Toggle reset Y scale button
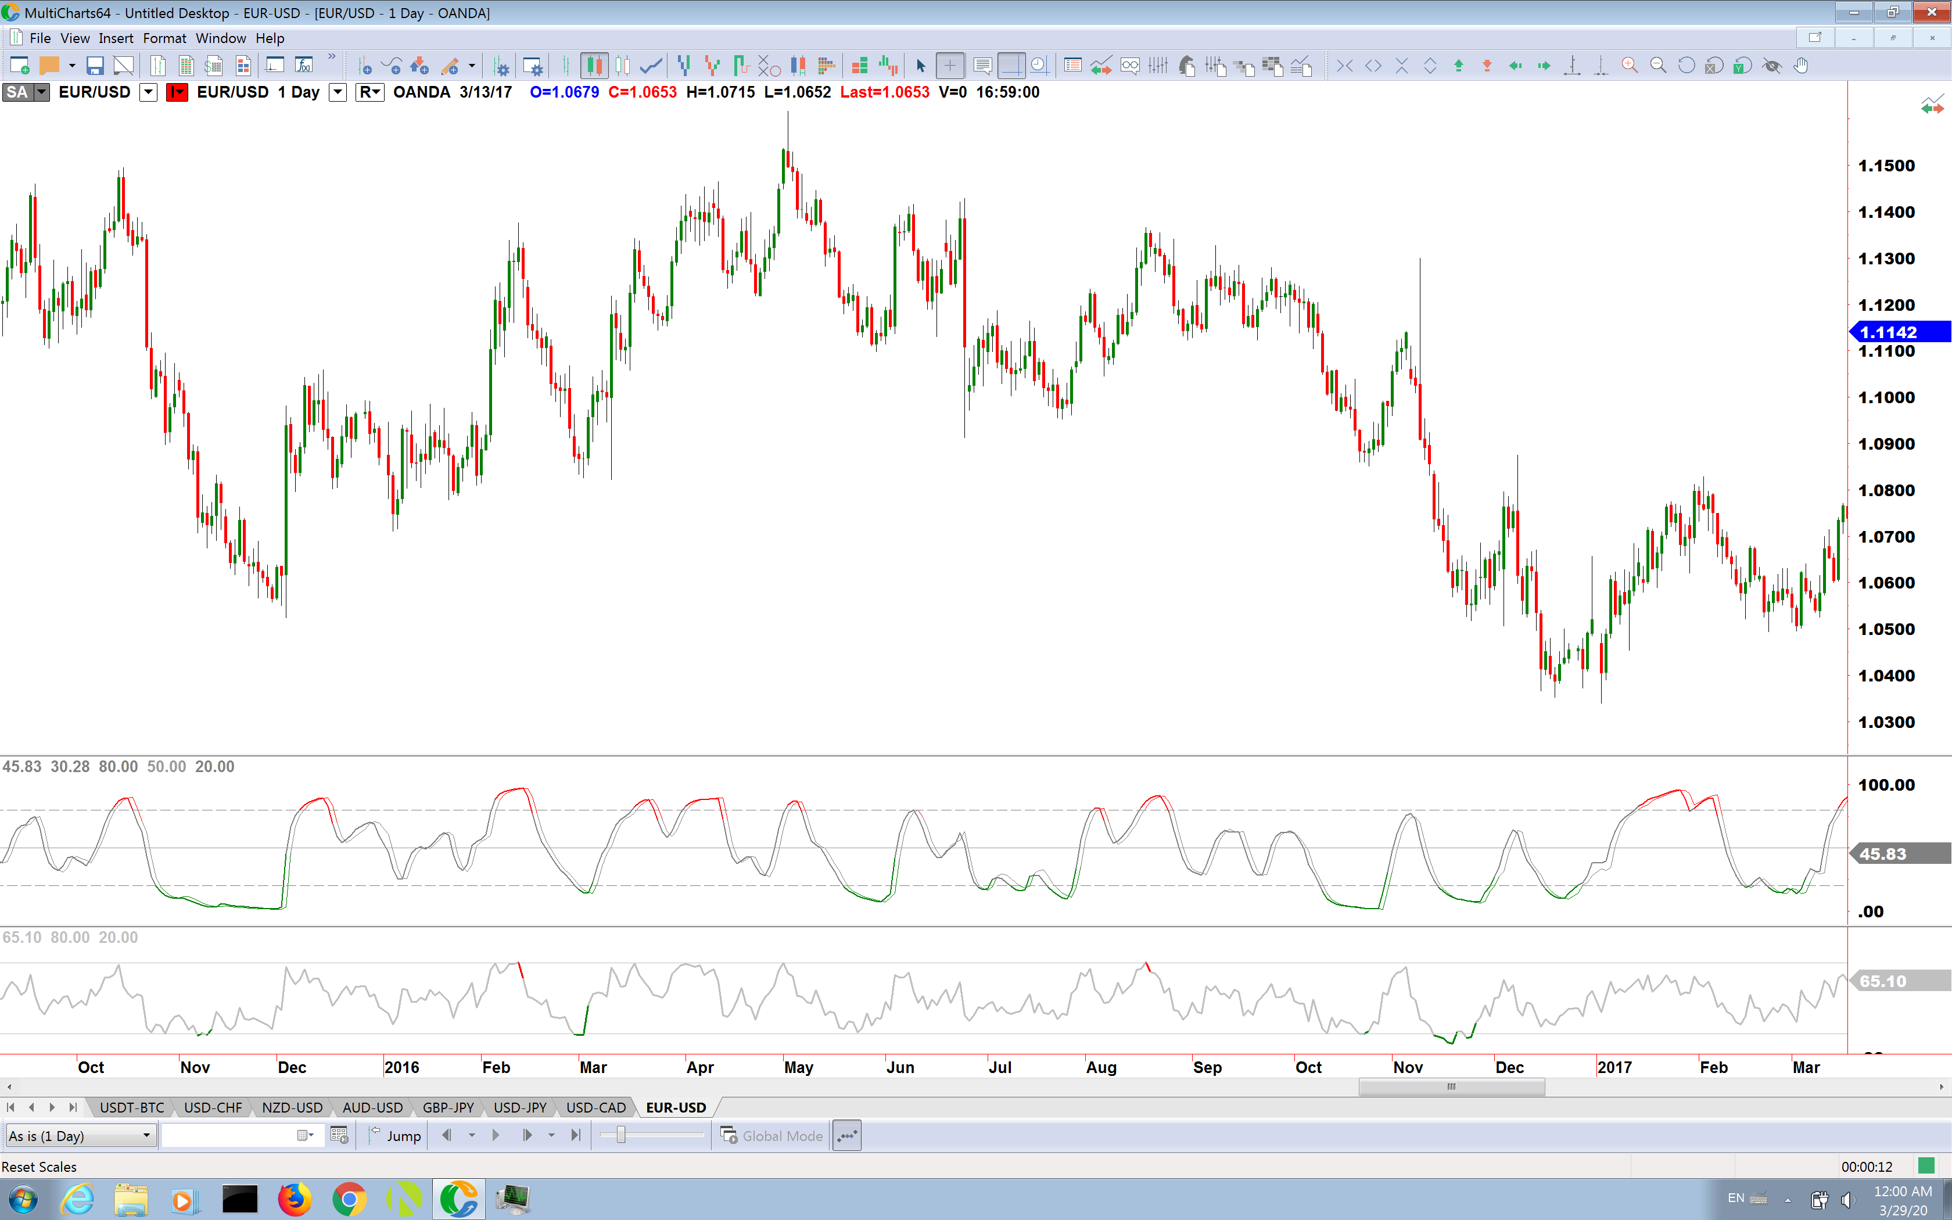1952x1220 pixels. [x=1742, y=65]
